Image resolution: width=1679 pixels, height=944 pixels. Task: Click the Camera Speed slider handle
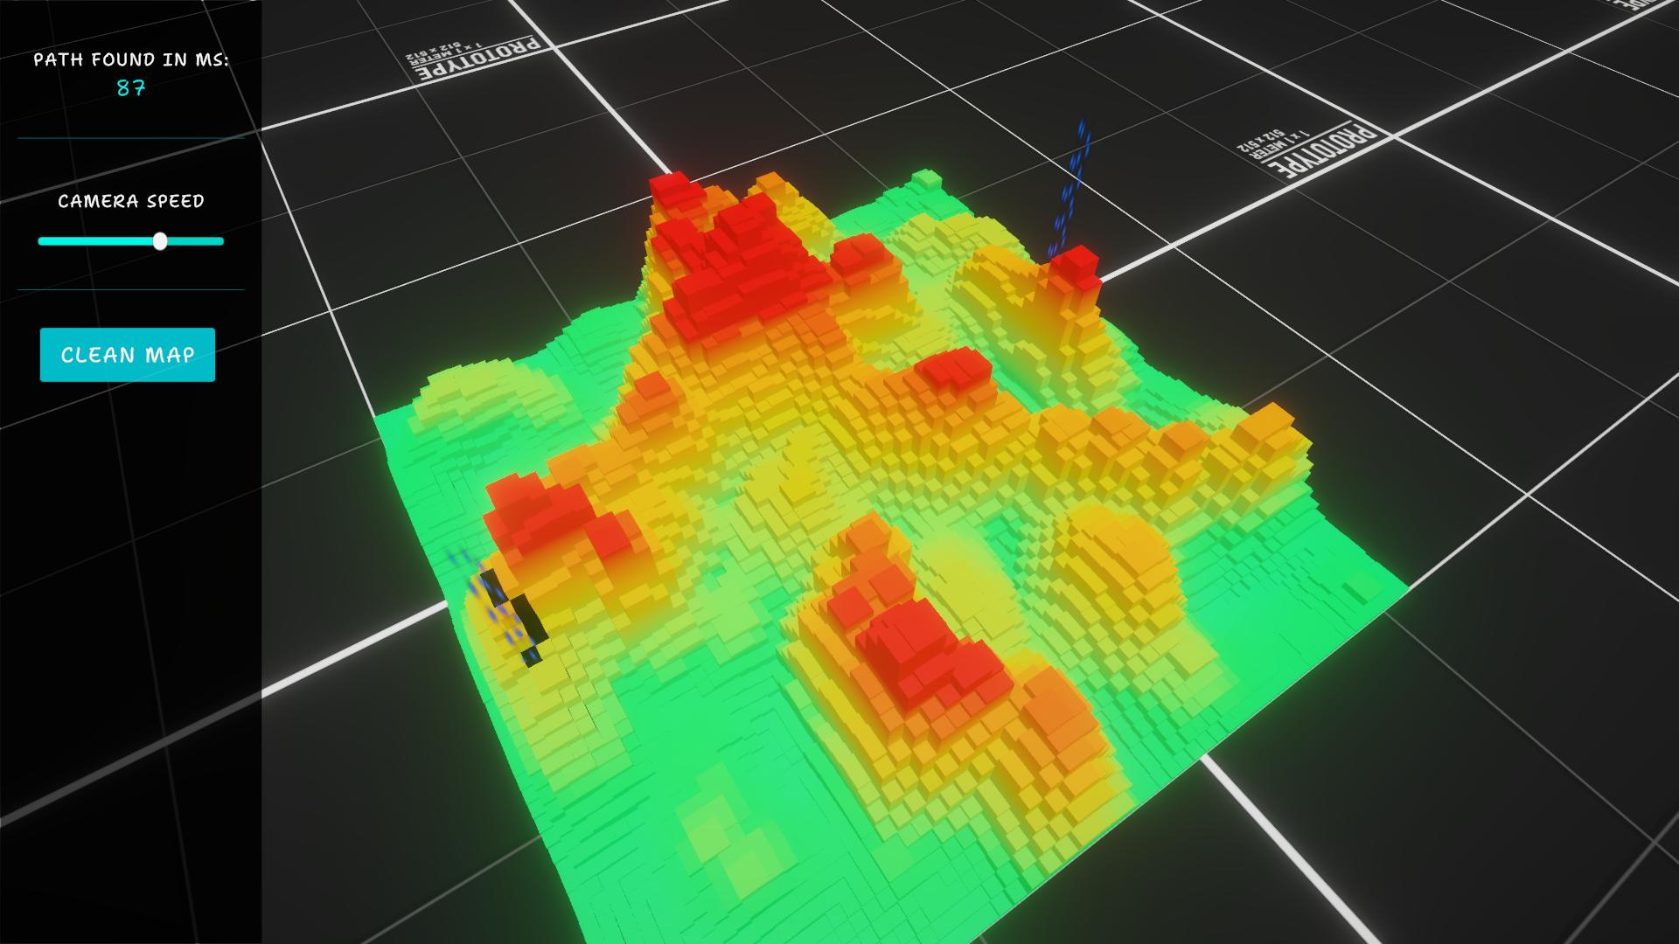(159, 241)
